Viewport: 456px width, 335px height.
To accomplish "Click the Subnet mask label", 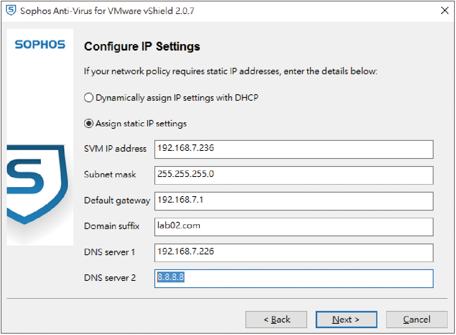I will click(x=110, y=175).
